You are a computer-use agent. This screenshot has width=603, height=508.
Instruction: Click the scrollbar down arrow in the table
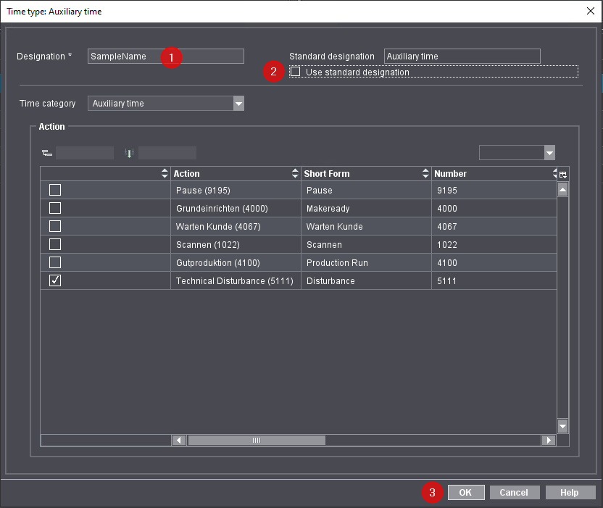click(561, 426)
